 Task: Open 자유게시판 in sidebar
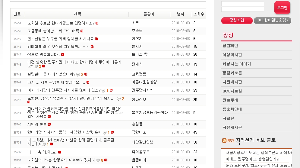pyautogui.click(x=232, y=127)
